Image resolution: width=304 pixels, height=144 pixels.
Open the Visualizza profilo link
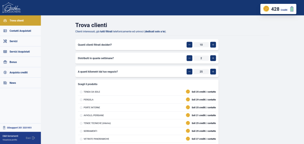click(x=10, y=140)
